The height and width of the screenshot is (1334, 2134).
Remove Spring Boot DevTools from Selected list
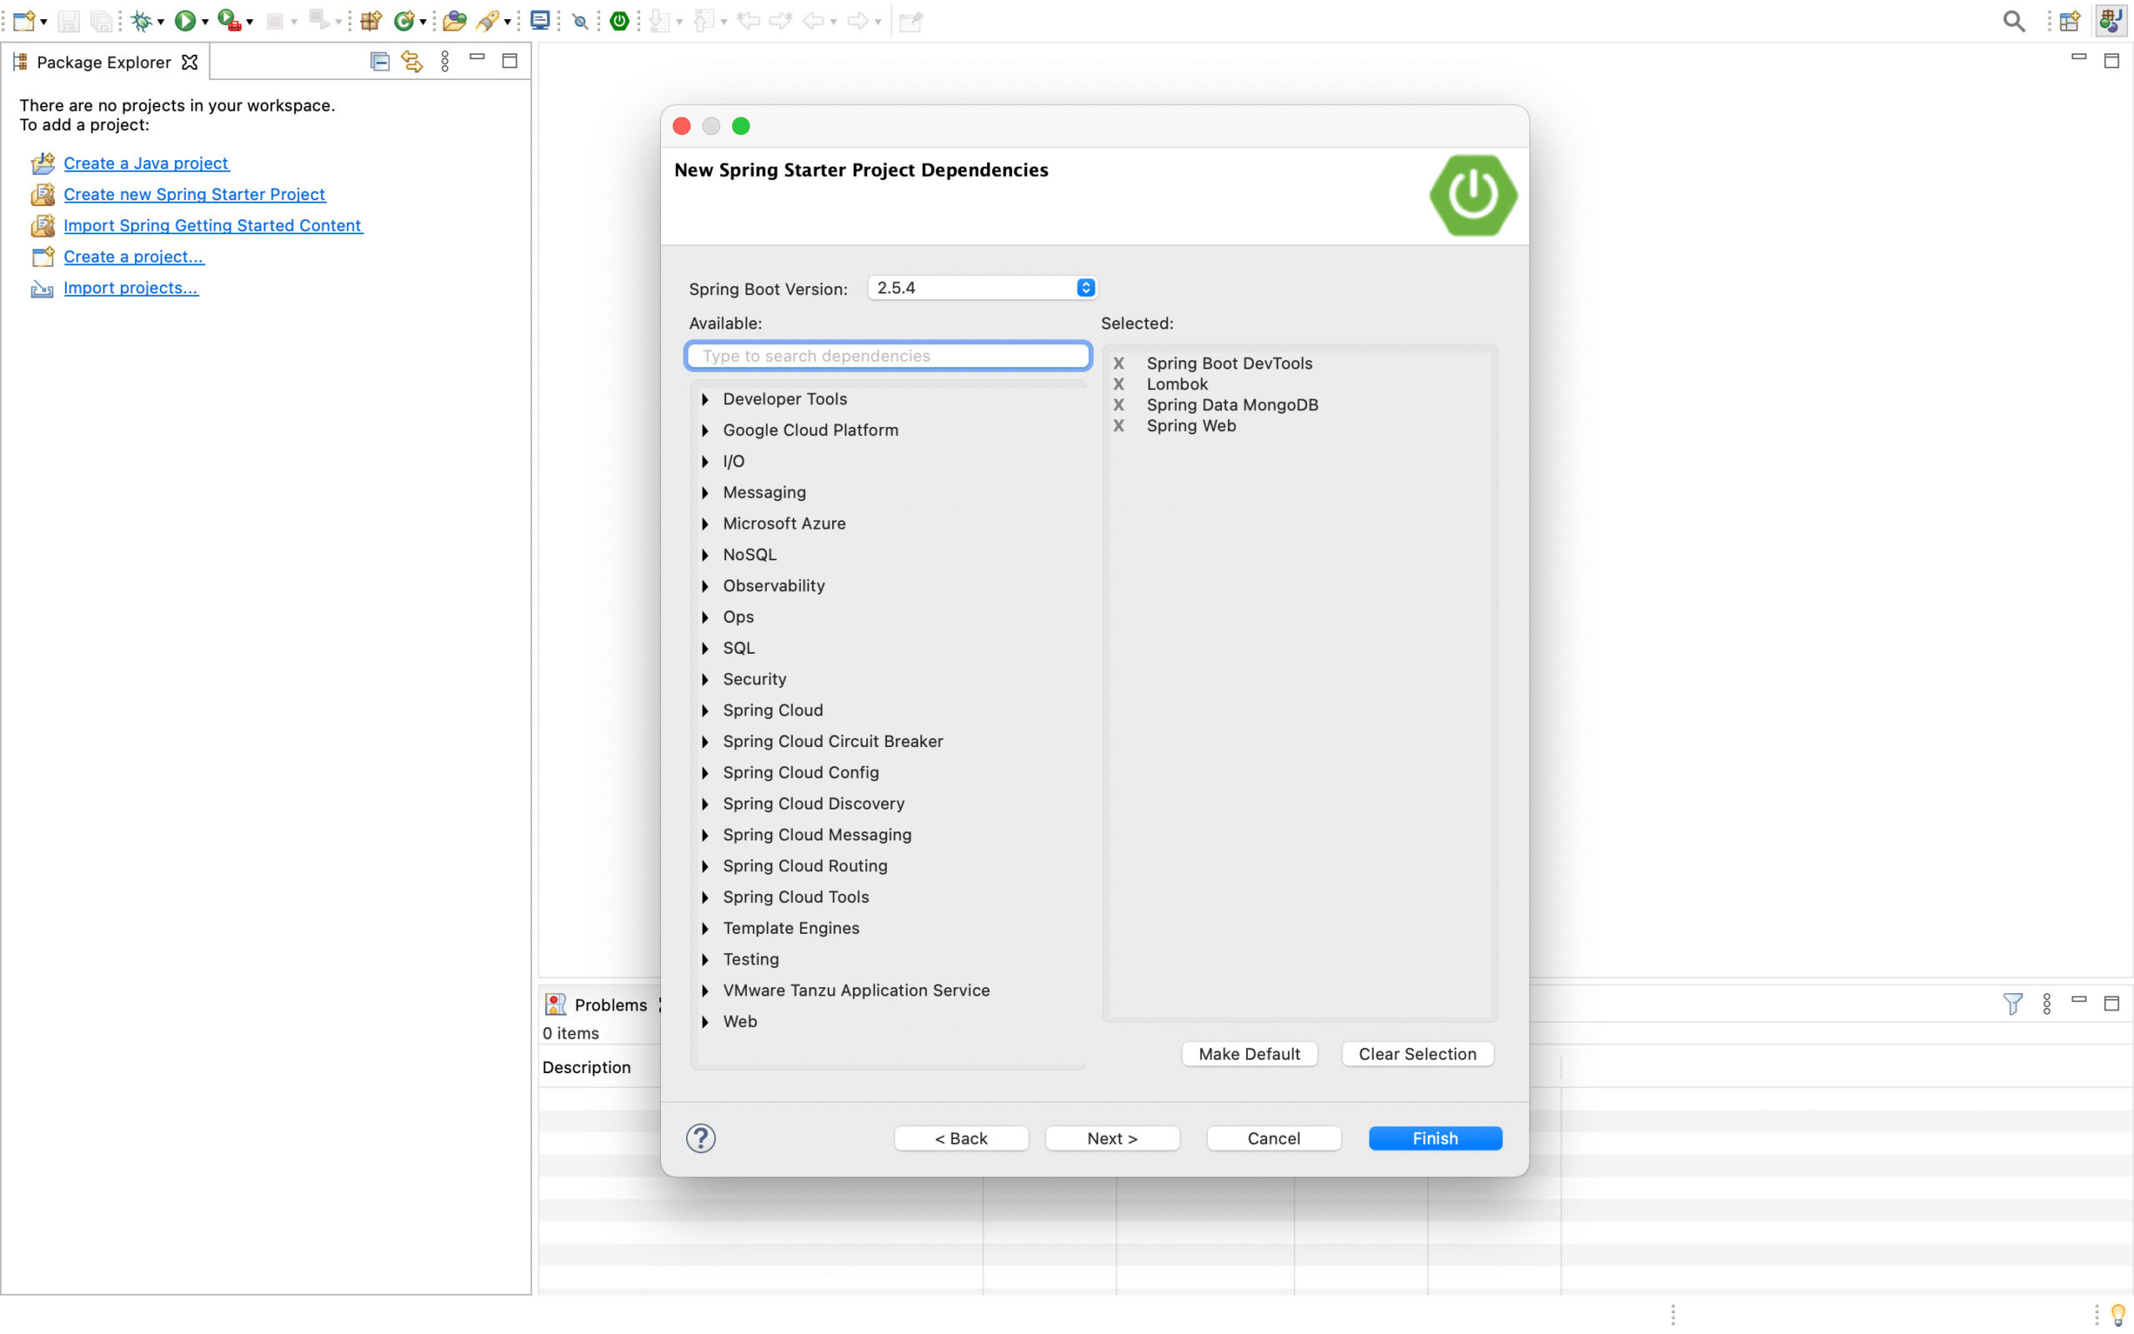(1118, 364)
